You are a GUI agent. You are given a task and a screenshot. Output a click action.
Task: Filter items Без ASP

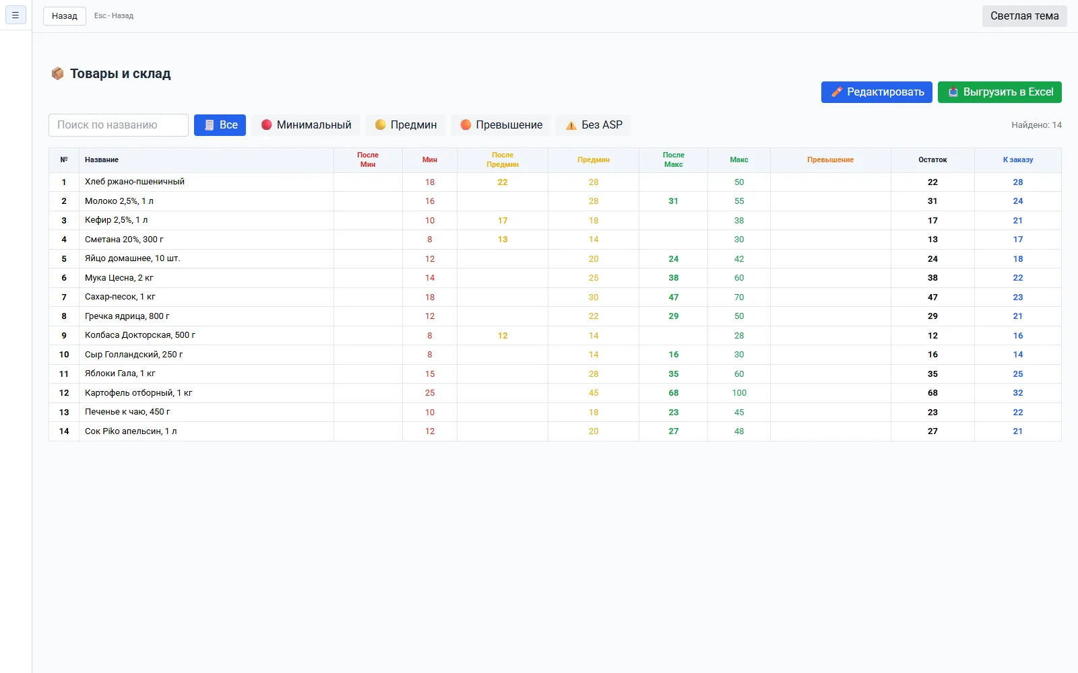click(x=594, y=125)
